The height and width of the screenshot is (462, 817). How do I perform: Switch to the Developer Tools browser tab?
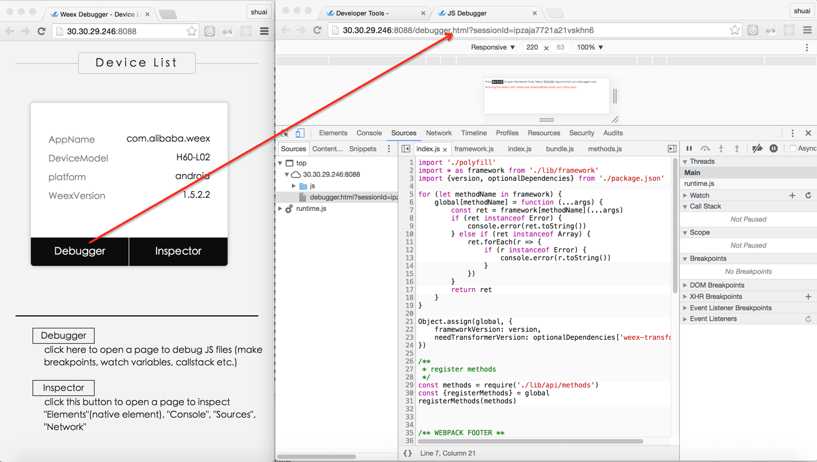pyautogui.click(x=376, y=13)
